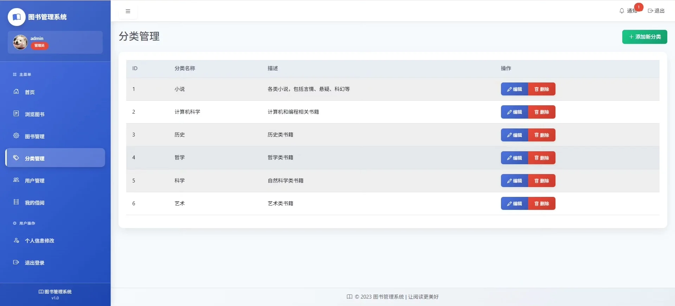The image size is (675, 306).
Task: Delete the 历史 category
Action: click(x=542, y=135)
